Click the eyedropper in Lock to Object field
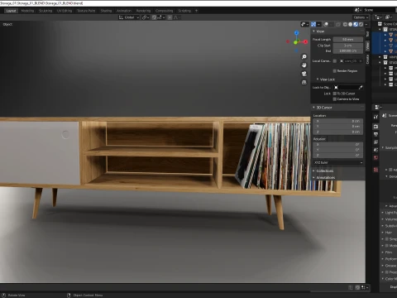 click(361, 88)
